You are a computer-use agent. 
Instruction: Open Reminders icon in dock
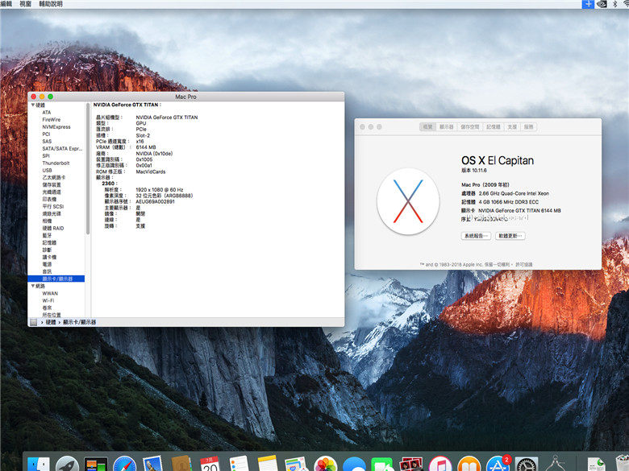point(239,465)
